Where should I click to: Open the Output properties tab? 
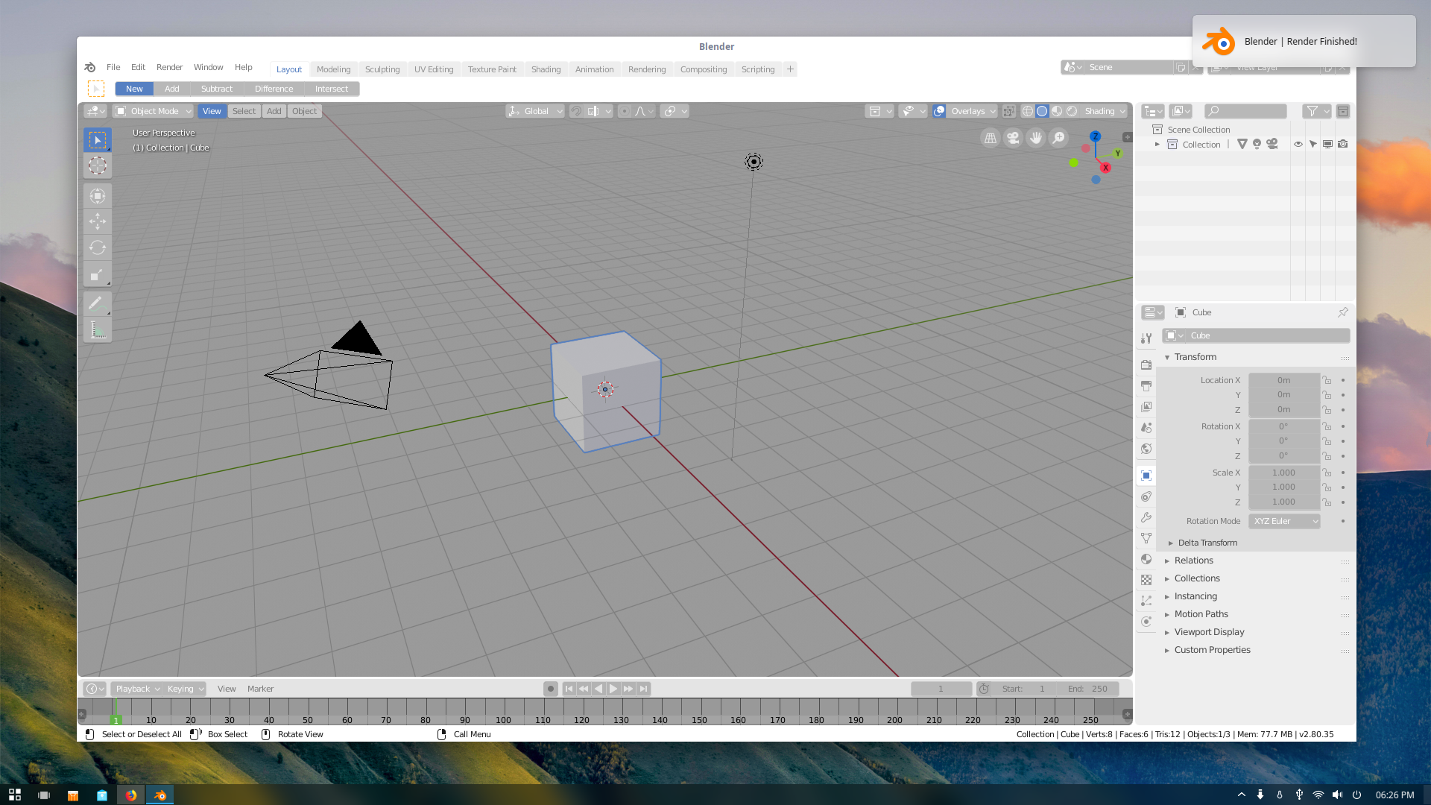point(1146,386)
